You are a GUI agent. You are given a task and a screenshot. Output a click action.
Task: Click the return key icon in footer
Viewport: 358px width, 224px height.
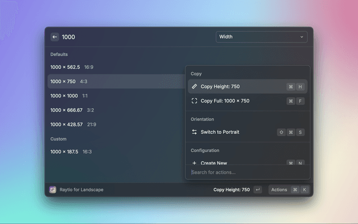coord(257,190)
